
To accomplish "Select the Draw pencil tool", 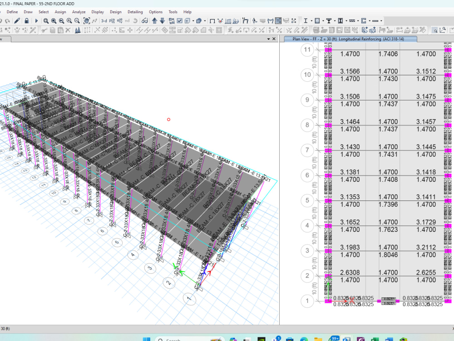I will pyautogui.click(x=16, y=20).
